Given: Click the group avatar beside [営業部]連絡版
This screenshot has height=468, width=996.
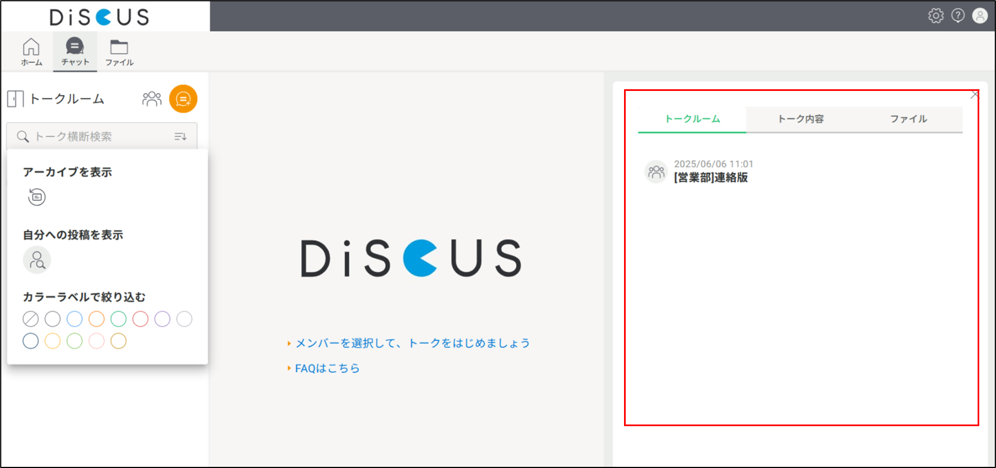Looking at the screenshot, I should (656, 172).
